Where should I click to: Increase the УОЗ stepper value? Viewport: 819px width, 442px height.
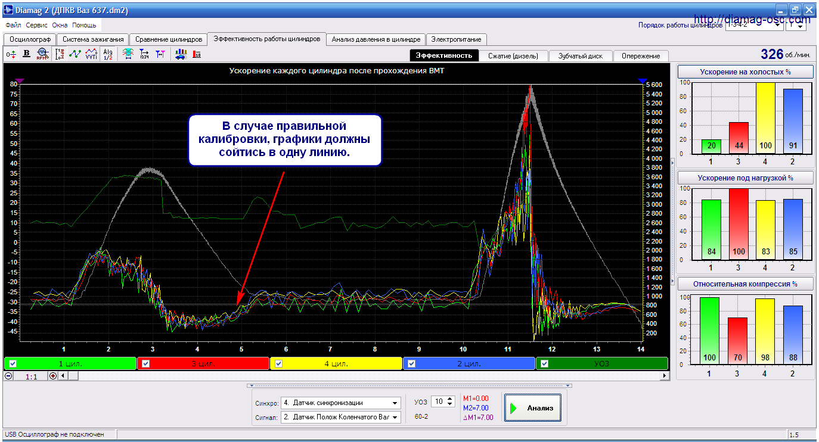[x=451, y=399]
